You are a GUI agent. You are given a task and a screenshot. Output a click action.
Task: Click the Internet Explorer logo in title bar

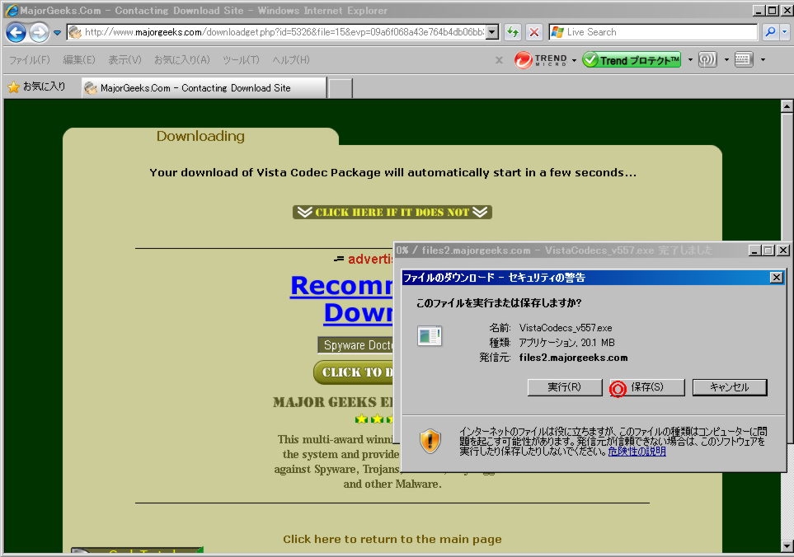(12, 10)
